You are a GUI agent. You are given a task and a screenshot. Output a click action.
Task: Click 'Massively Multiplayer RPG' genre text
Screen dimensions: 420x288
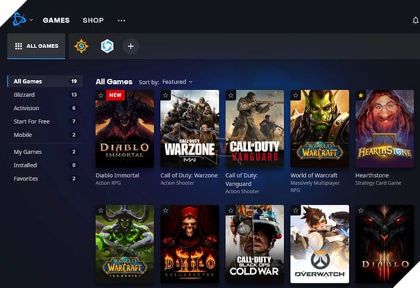coord(315,187)
